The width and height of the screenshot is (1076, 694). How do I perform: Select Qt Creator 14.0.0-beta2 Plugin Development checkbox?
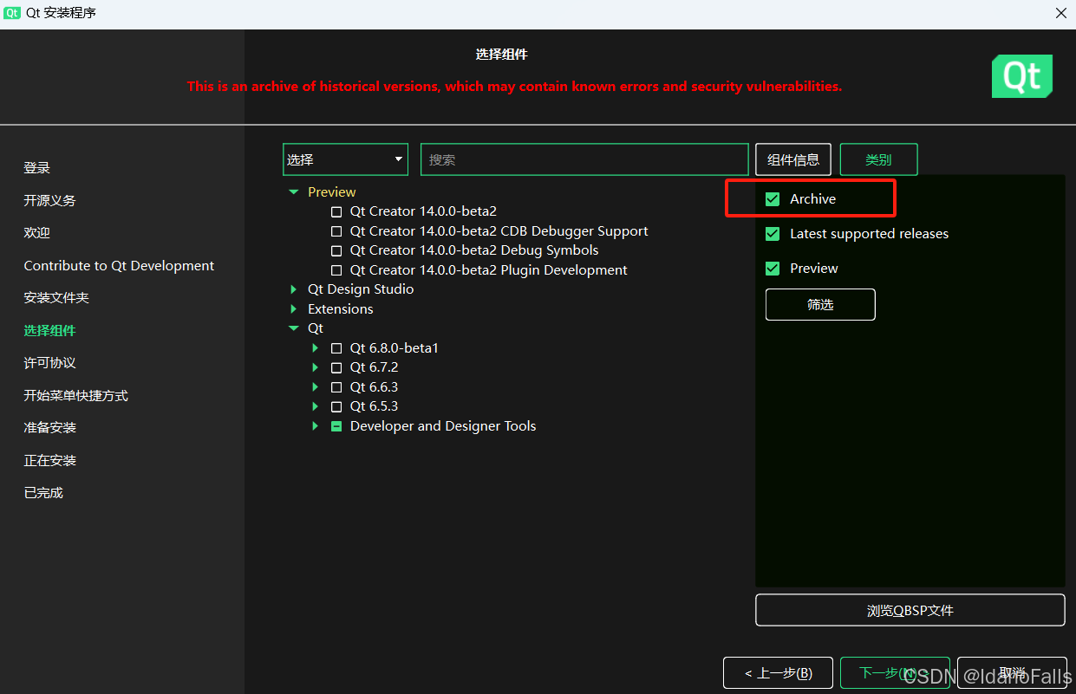(x=336, y=270)
